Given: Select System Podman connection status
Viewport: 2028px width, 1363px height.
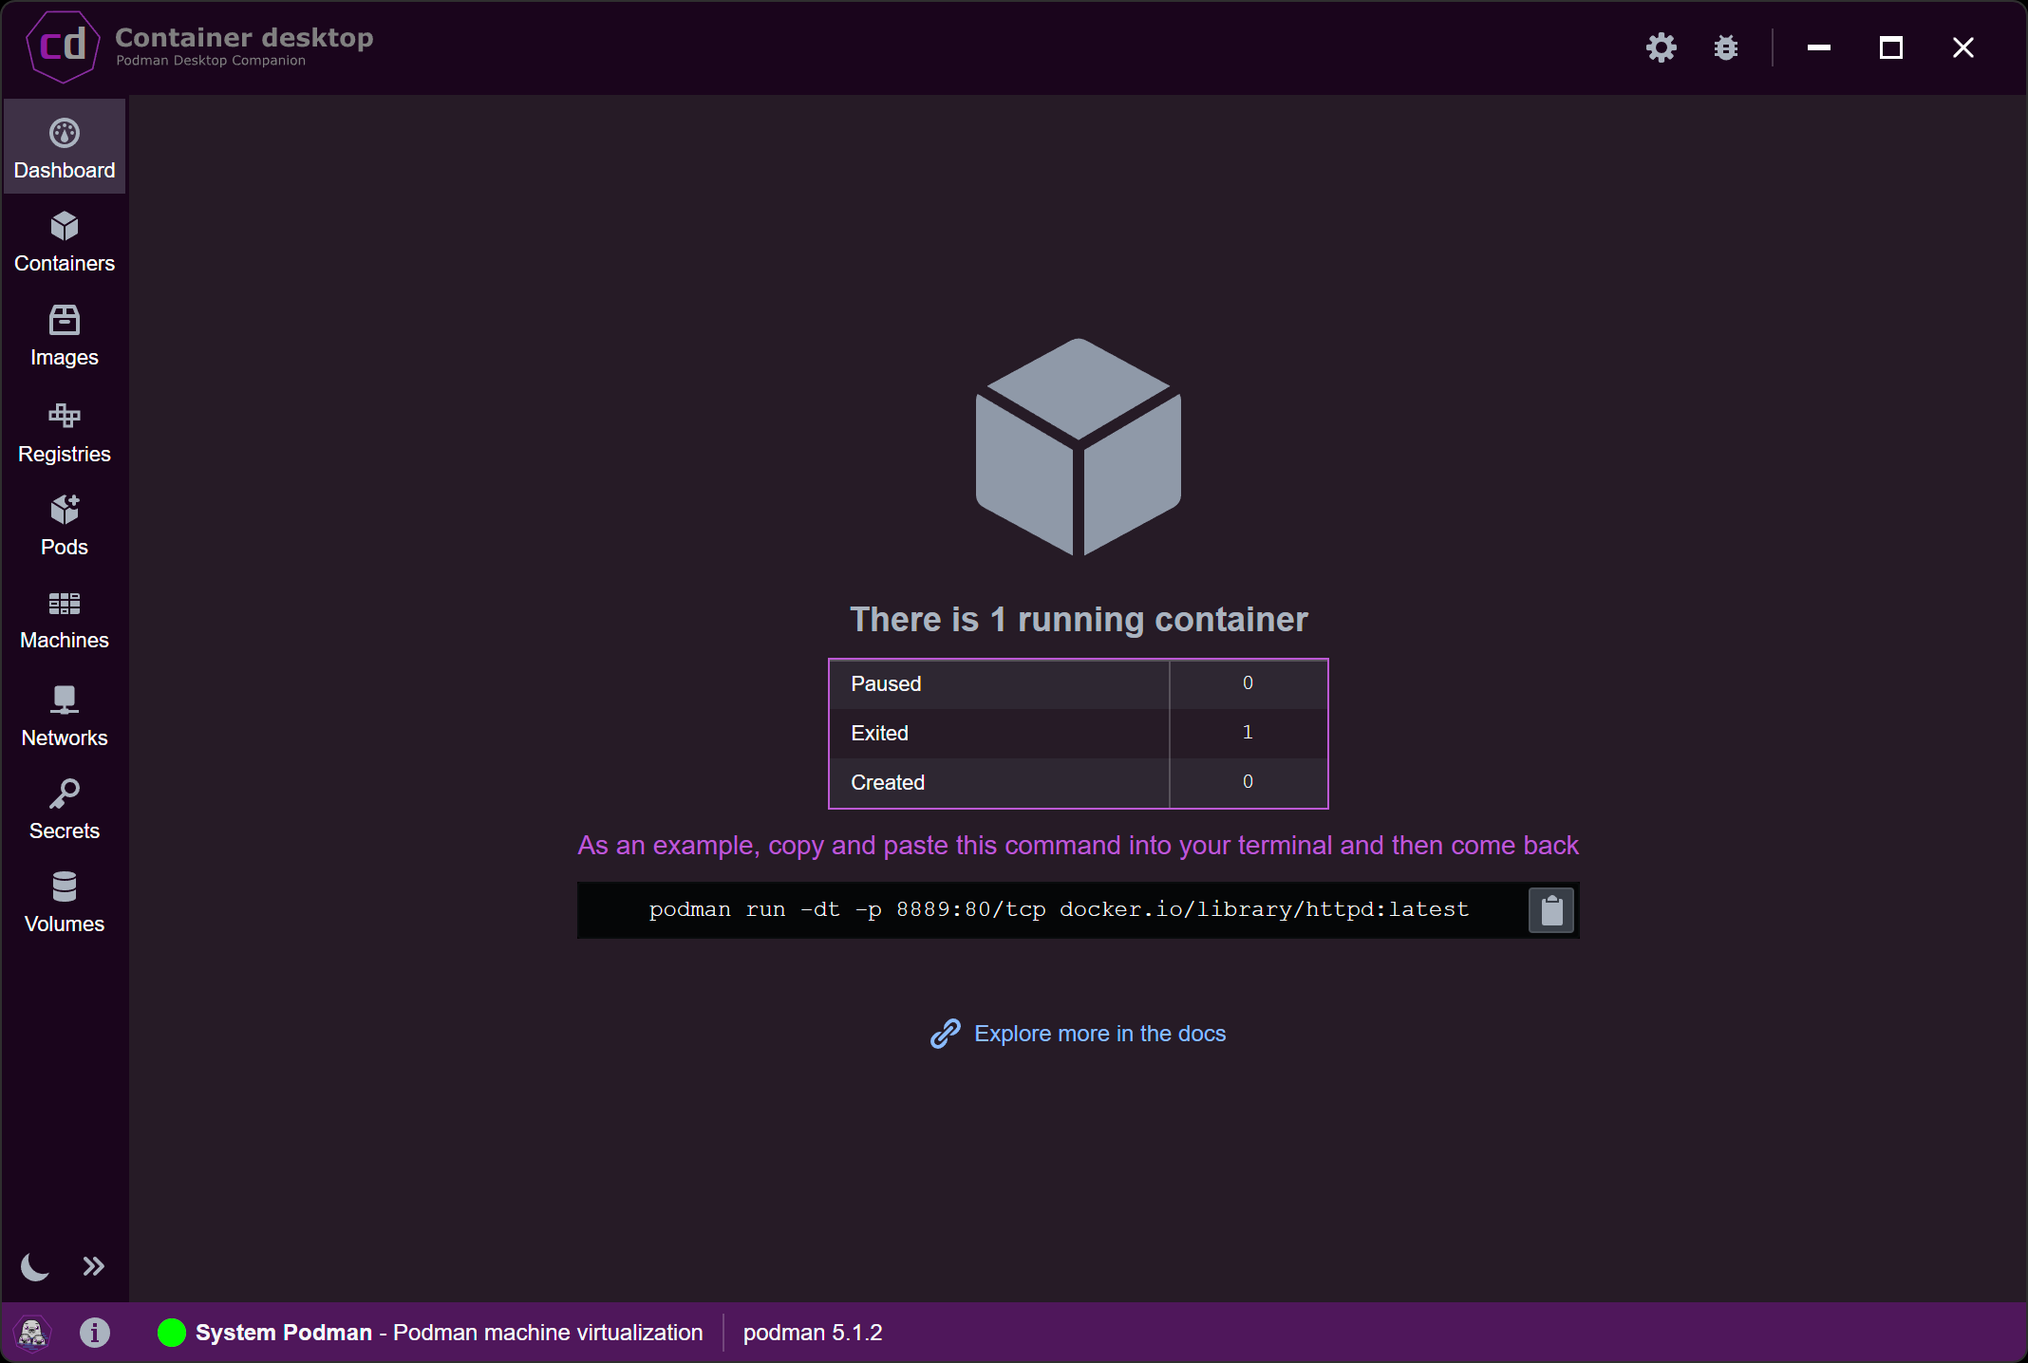Looking at the screenshot, I should coord(167,1335).
